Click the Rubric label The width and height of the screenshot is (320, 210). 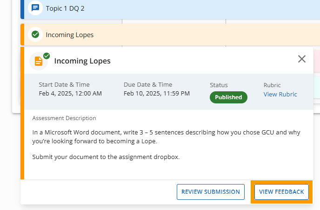[x=272, y=85]
